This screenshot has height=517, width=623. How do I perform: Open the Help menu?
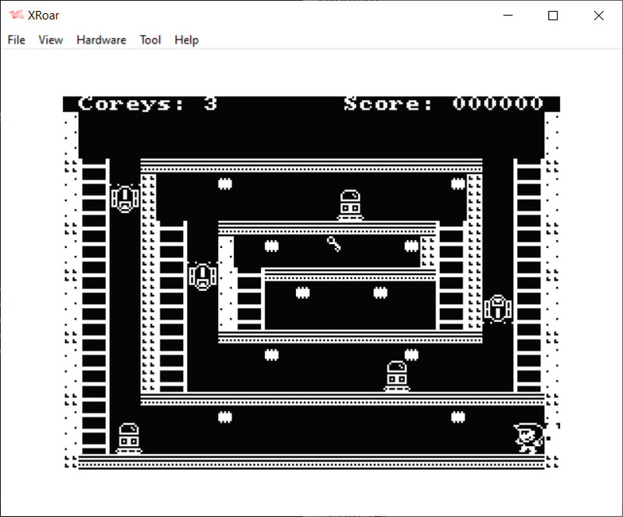186,40
